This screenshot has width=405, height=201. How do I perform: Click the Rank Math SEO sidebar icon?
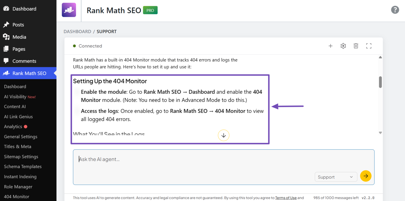pyautogui.click(x=6, y=73)
